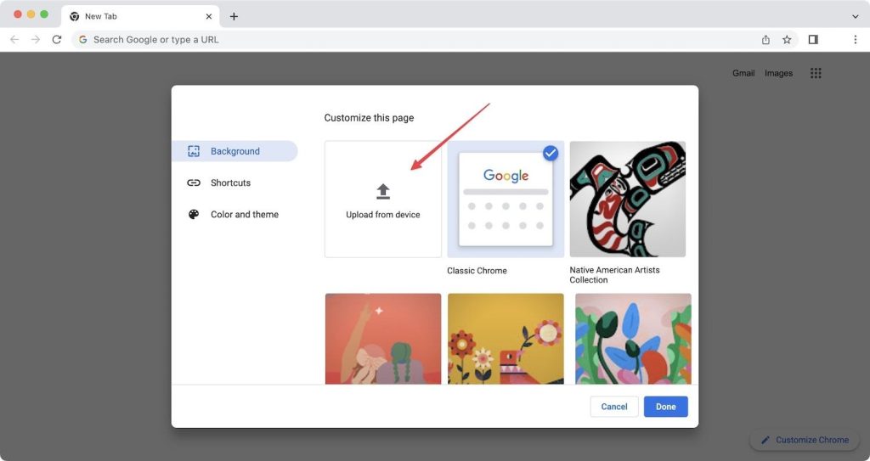Image resolution: width=870 pixels, height=461 pixels.
Task: Open Google apps grid icon
Action: pos(816,73)
